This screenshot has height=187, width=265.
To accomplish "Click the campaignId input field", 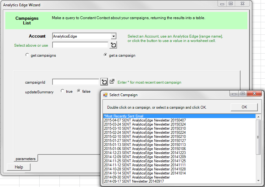I will (76, 82).
